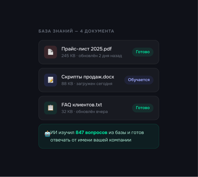Click the pencil-note icon for Скрипты продаж

pyautogui.click(x=51, y=80)
